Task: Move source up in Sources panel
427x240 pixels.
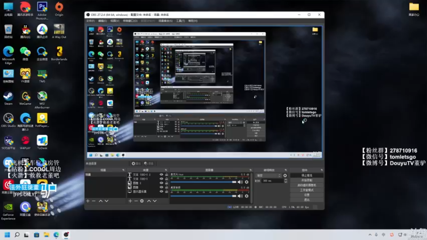Action: point(149,201)
